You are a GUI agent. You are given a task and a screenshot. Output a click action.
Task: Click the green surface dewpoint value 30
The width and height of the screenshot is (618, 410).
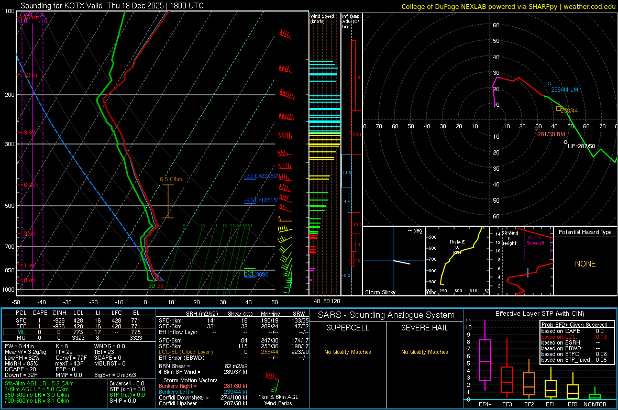point(151,286)
